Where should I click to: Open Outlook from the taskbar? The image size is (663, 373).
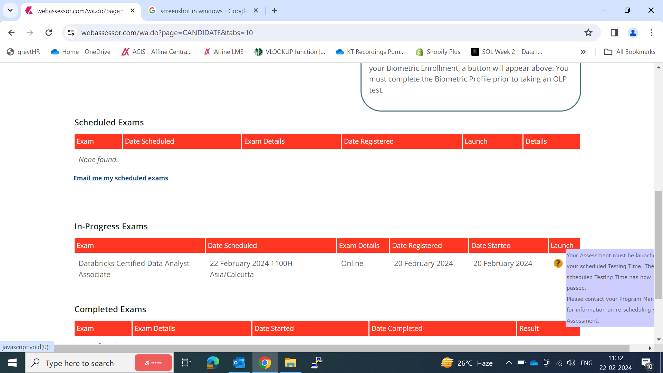tap(239, 363)
